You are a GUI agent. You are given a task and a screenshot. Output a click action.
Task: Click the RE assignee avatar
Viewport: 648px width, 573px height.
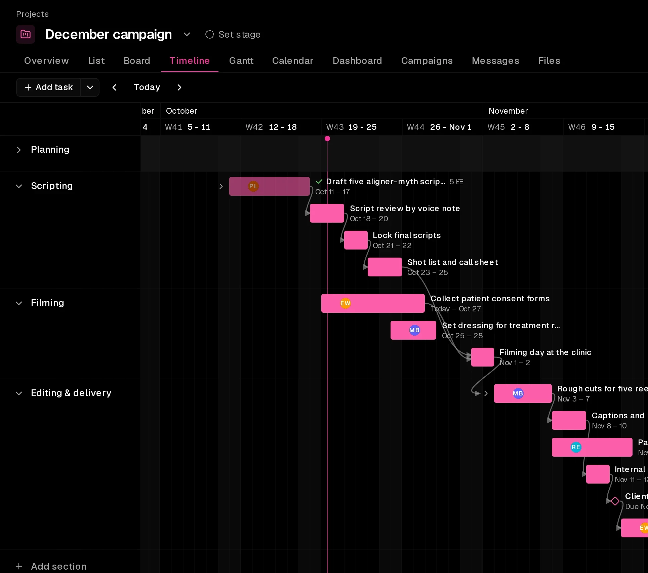coord(576,447)
